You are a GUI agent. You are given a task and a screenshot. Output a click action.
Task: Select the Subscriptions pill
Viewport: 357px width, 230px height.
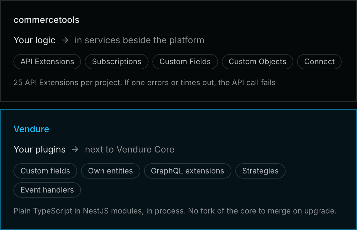[117, 61]
